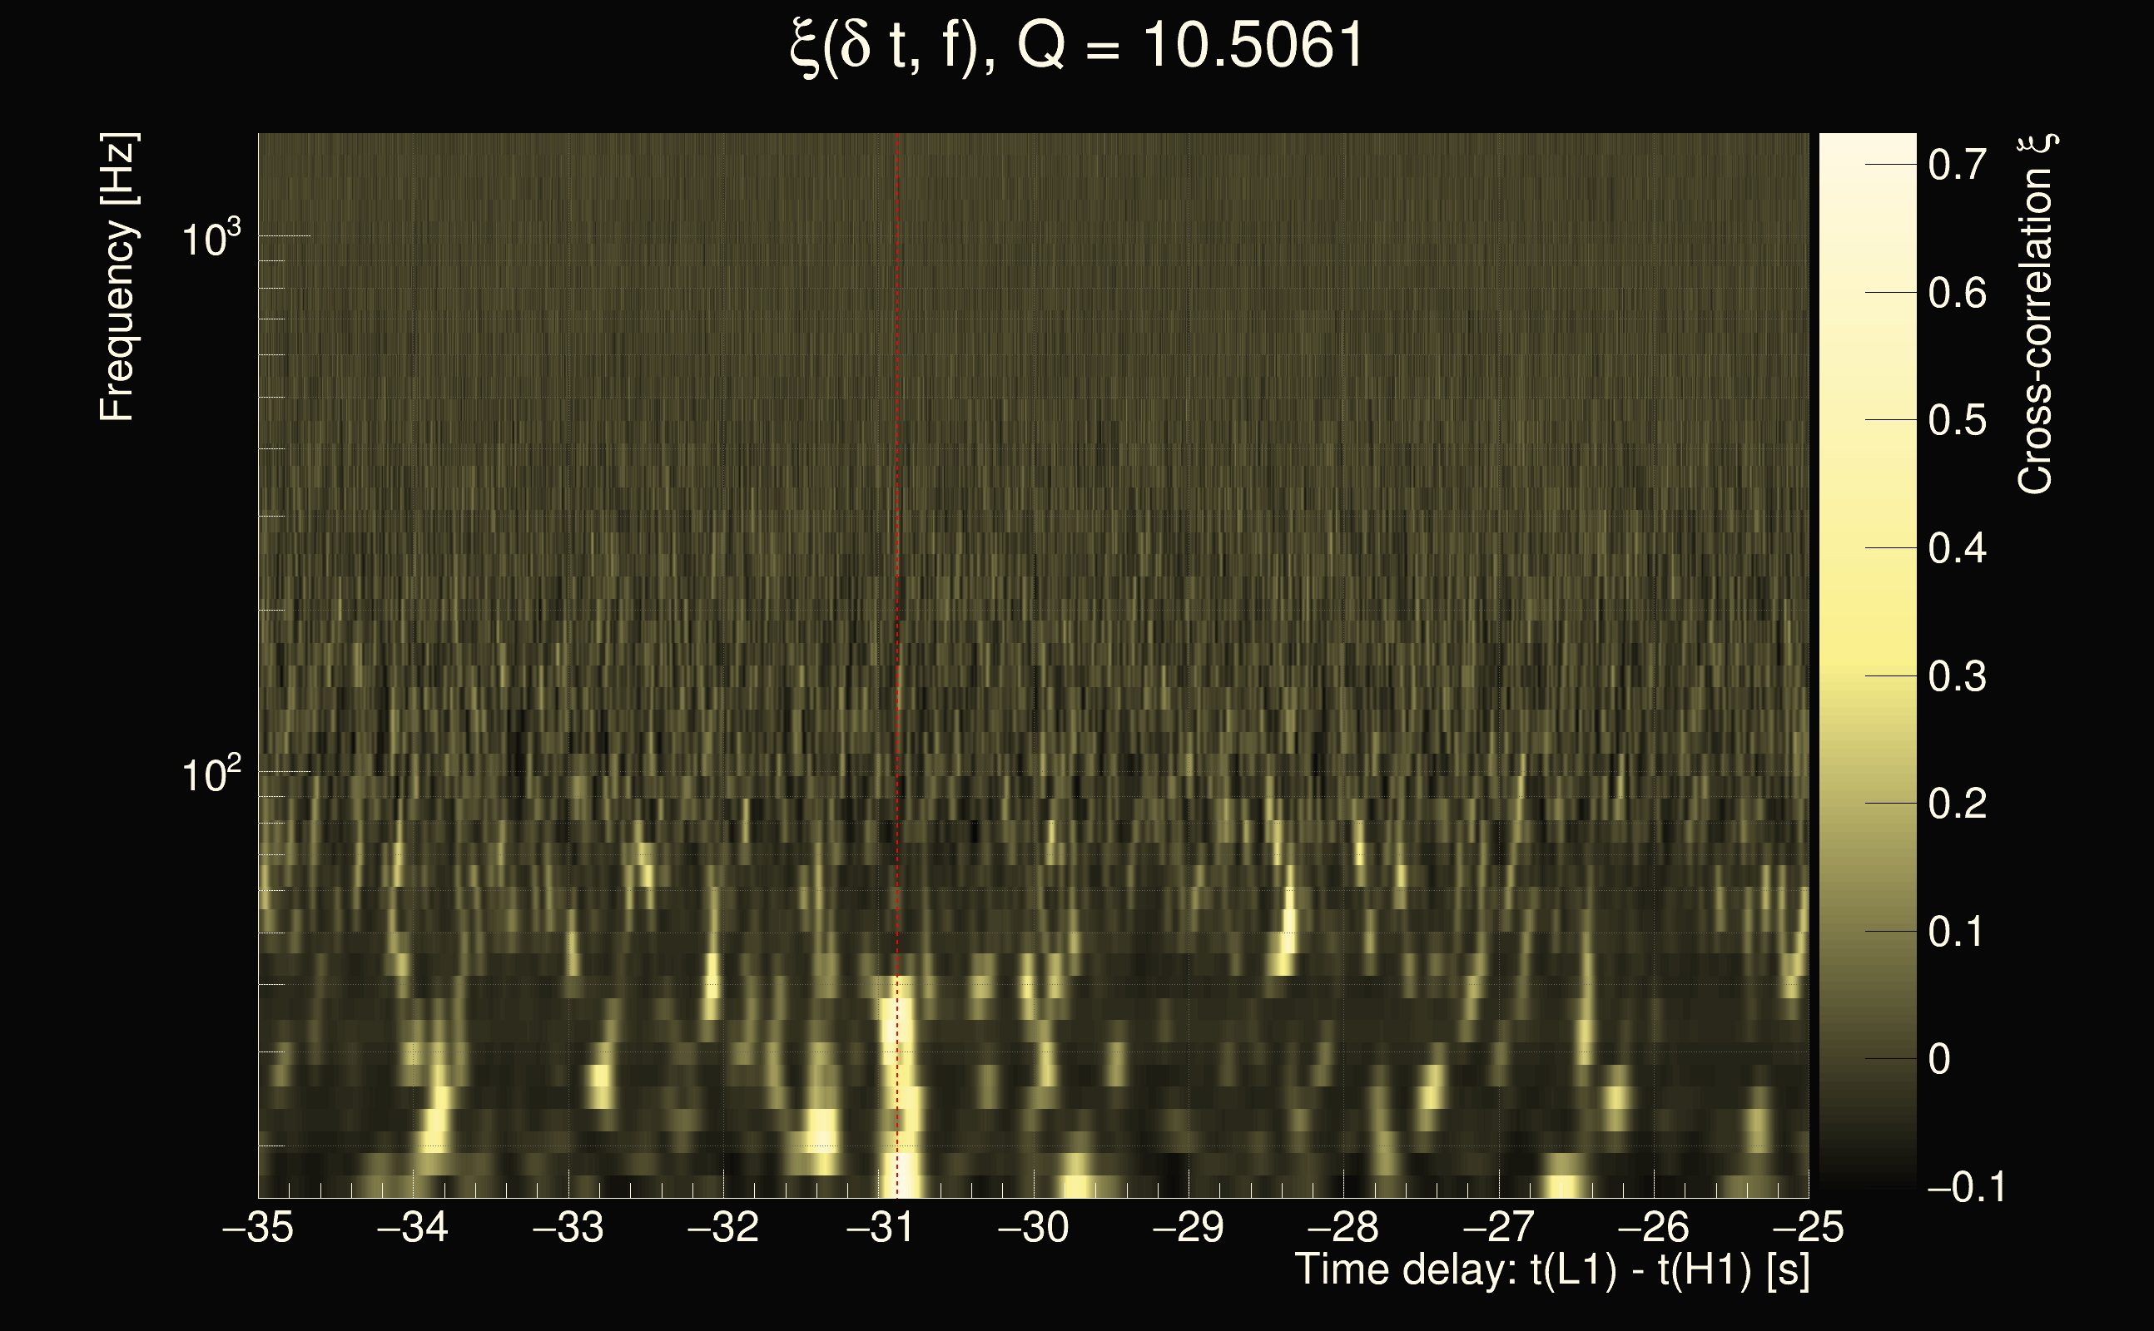Click the plot title showing Q = 10.5061
The height and width of the screenshot is (1331, 2154).
[x=1076, y=46]
